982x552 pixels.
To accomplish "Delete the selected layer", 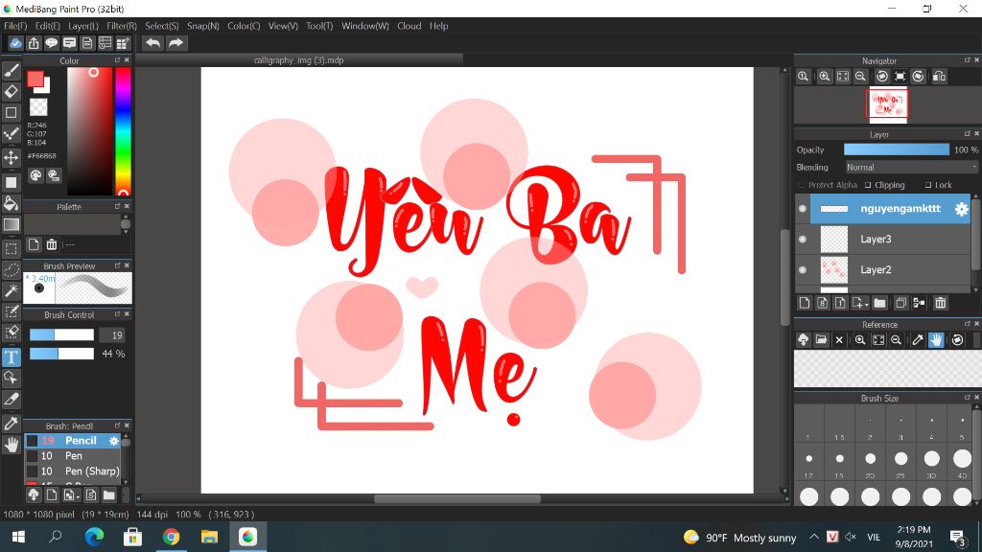I will pos(940,303).
